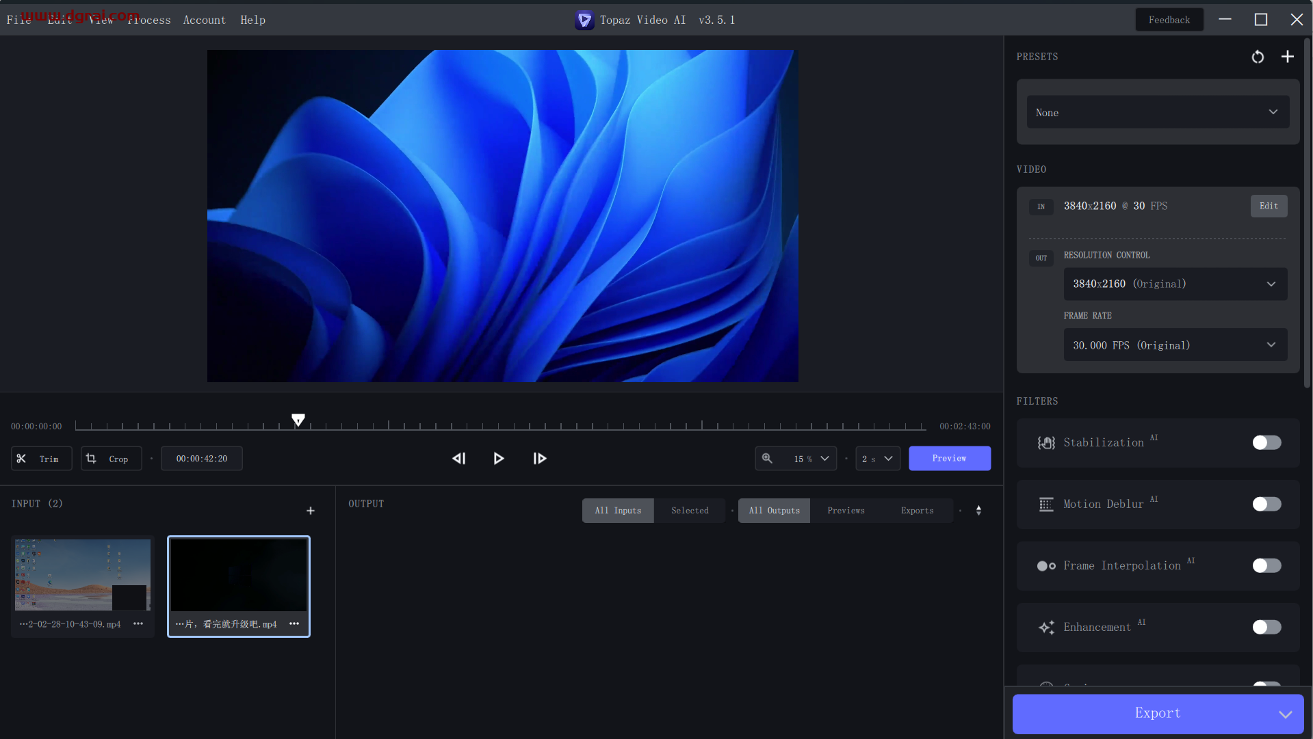
Task: Play the video preview
Action: coord(499,458)
